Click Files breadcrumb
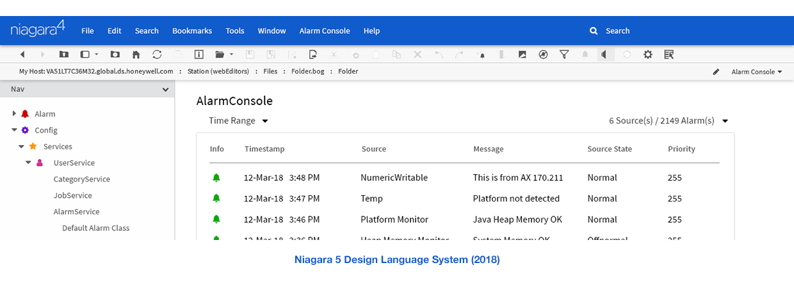The width and height of the screenshot is (794, 288). coord(270,72)
